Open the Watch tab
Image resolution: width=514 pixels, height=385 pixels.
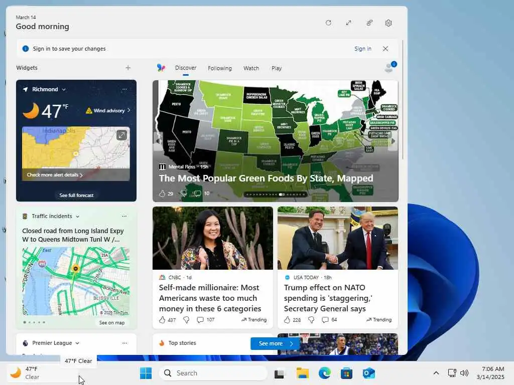(x=251, y=68)
